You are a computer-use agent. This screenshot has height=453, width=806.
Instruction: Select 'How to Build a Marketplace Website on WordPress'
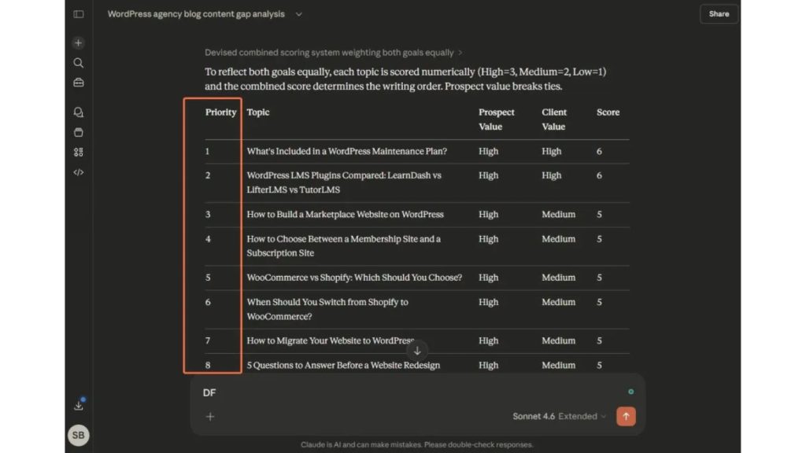pyautogui.click(x=345, y=214)
